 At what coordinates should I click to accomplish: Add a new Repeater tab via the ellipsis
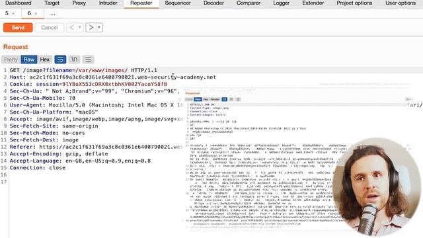pos(53,13)
